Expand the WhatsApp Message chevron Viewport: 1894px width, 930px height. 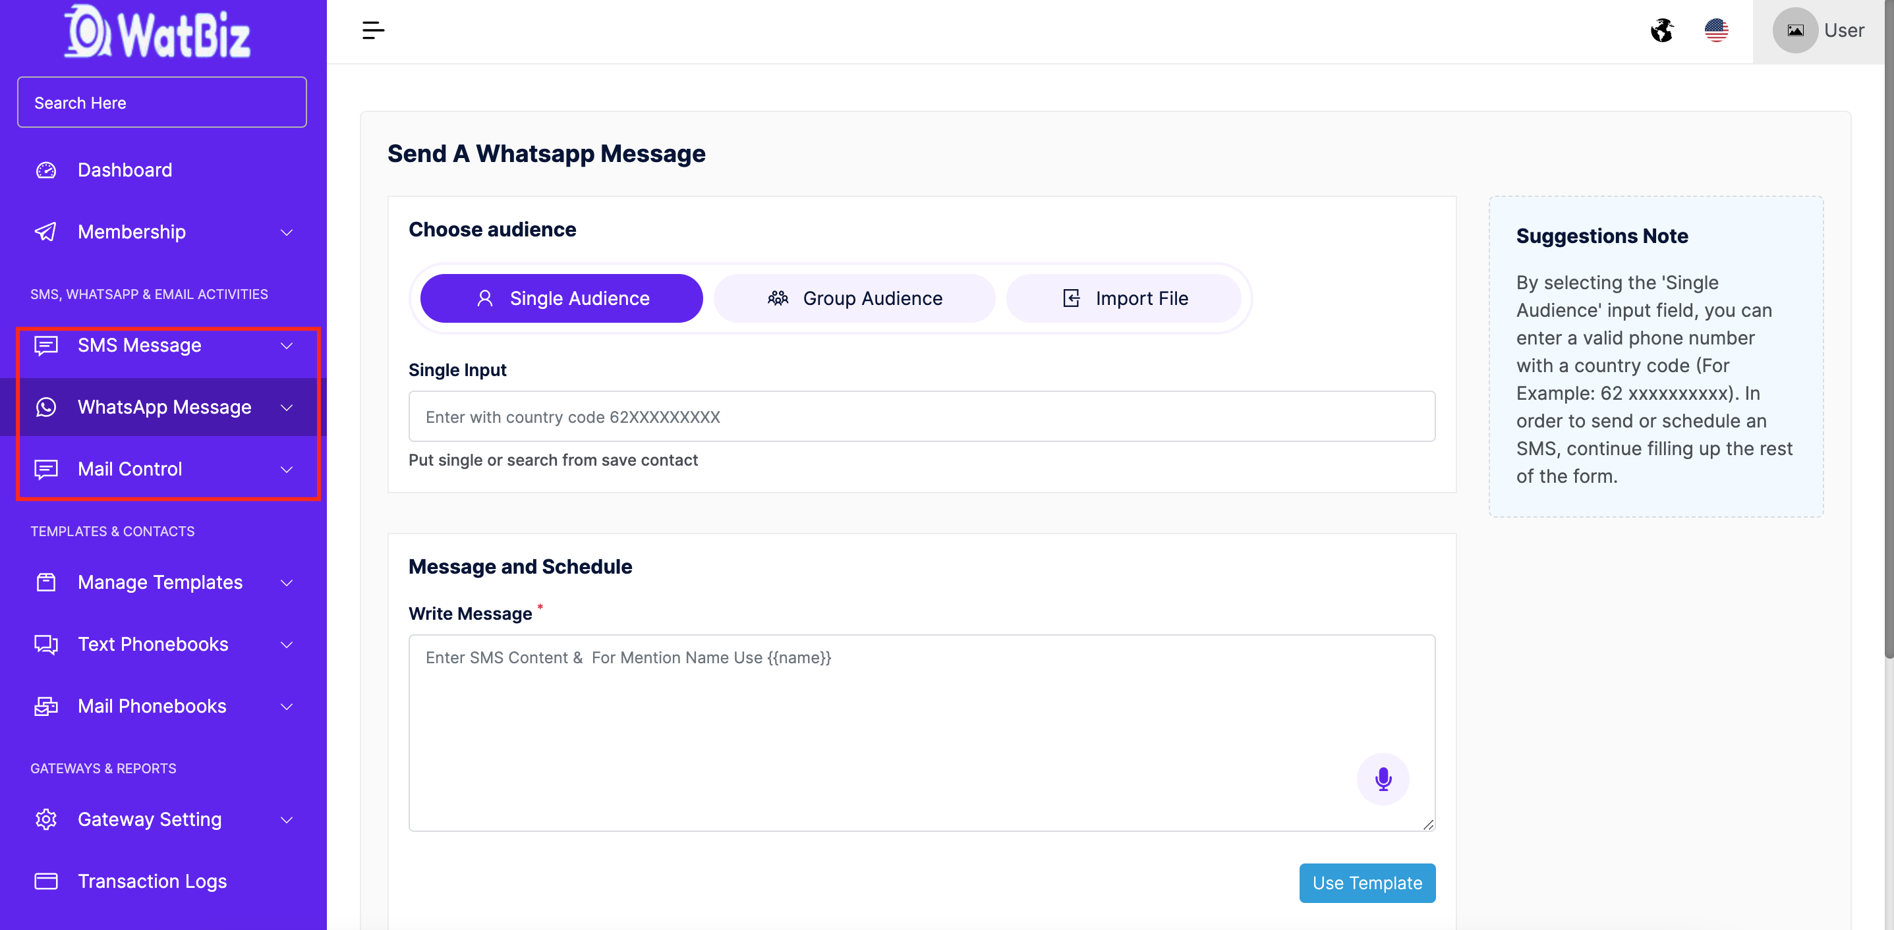[287, 408]
